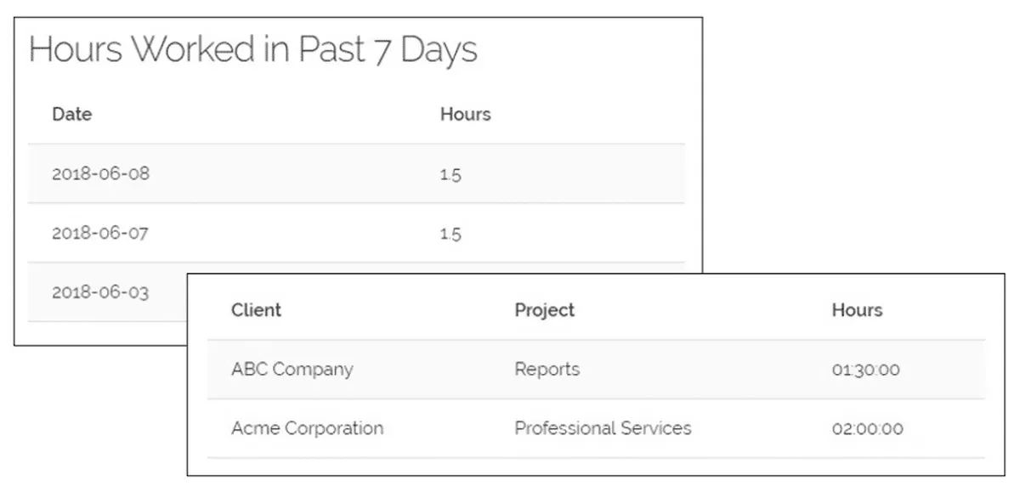The image size is (1020, 492).
Task: Click the Hours header in the client table
Action: click(857, 310)
